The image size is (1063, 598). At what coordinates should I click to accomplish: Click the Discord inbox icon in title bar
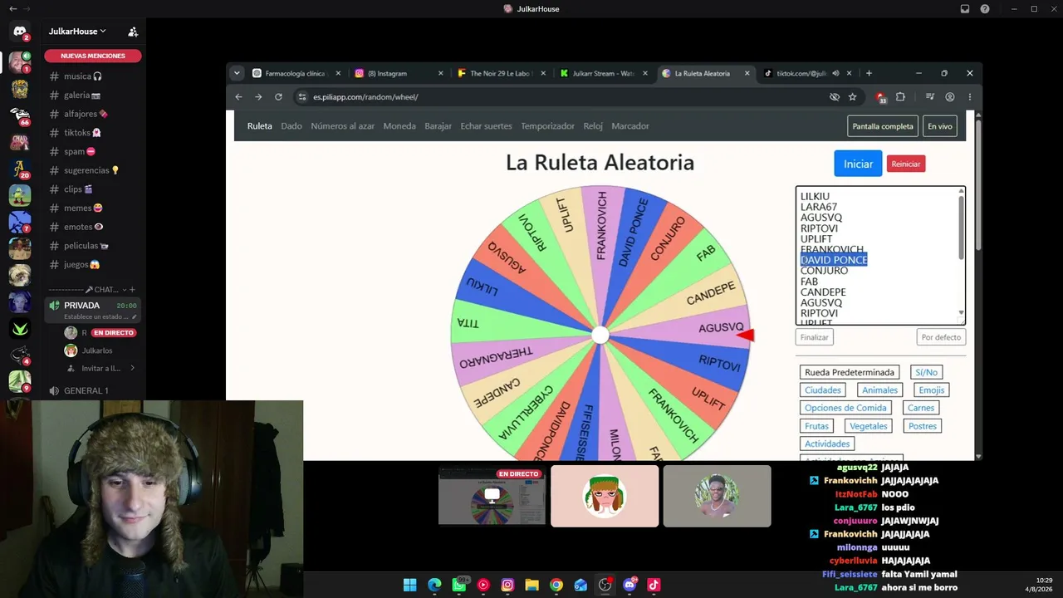965,9
